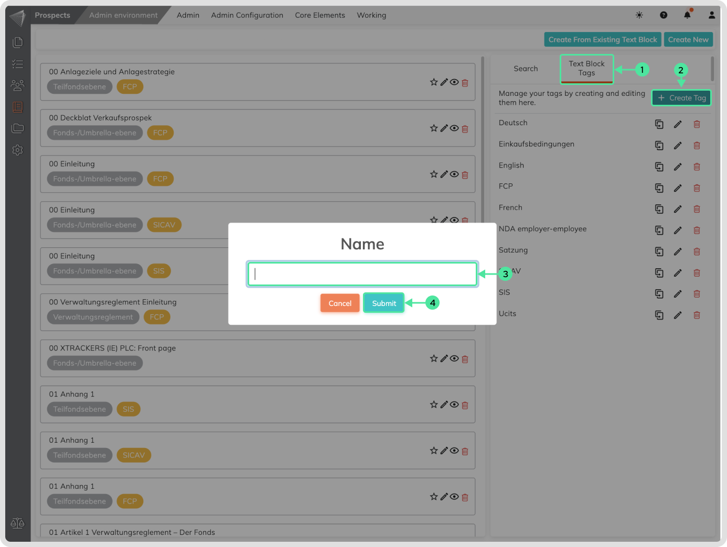Switch to the Text Block Tags tab

[586, 69]
